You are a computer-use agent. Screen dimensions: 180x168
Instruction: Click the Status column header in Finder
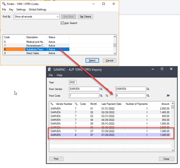click(x=58, y=37)
